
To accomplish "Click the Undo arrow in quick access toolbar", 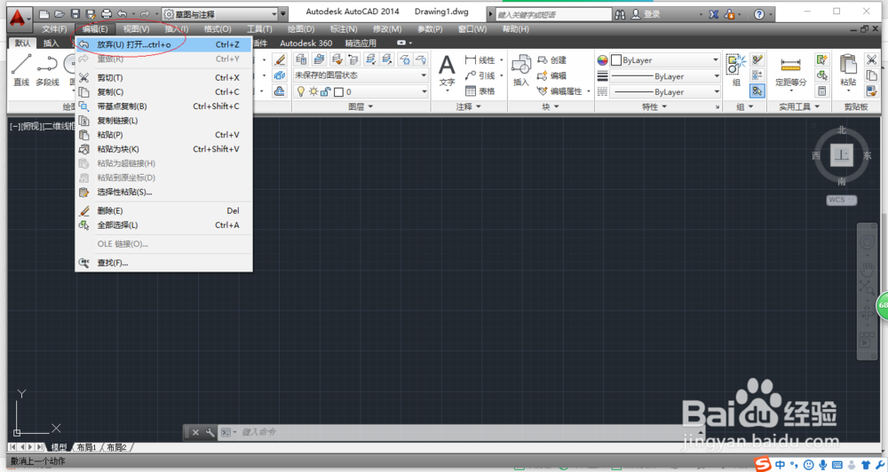I will click(x=123, y=14).
